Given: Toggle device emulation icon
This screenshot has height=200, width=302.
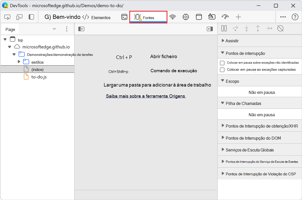Looking at the screenshot, I should 19,17.
